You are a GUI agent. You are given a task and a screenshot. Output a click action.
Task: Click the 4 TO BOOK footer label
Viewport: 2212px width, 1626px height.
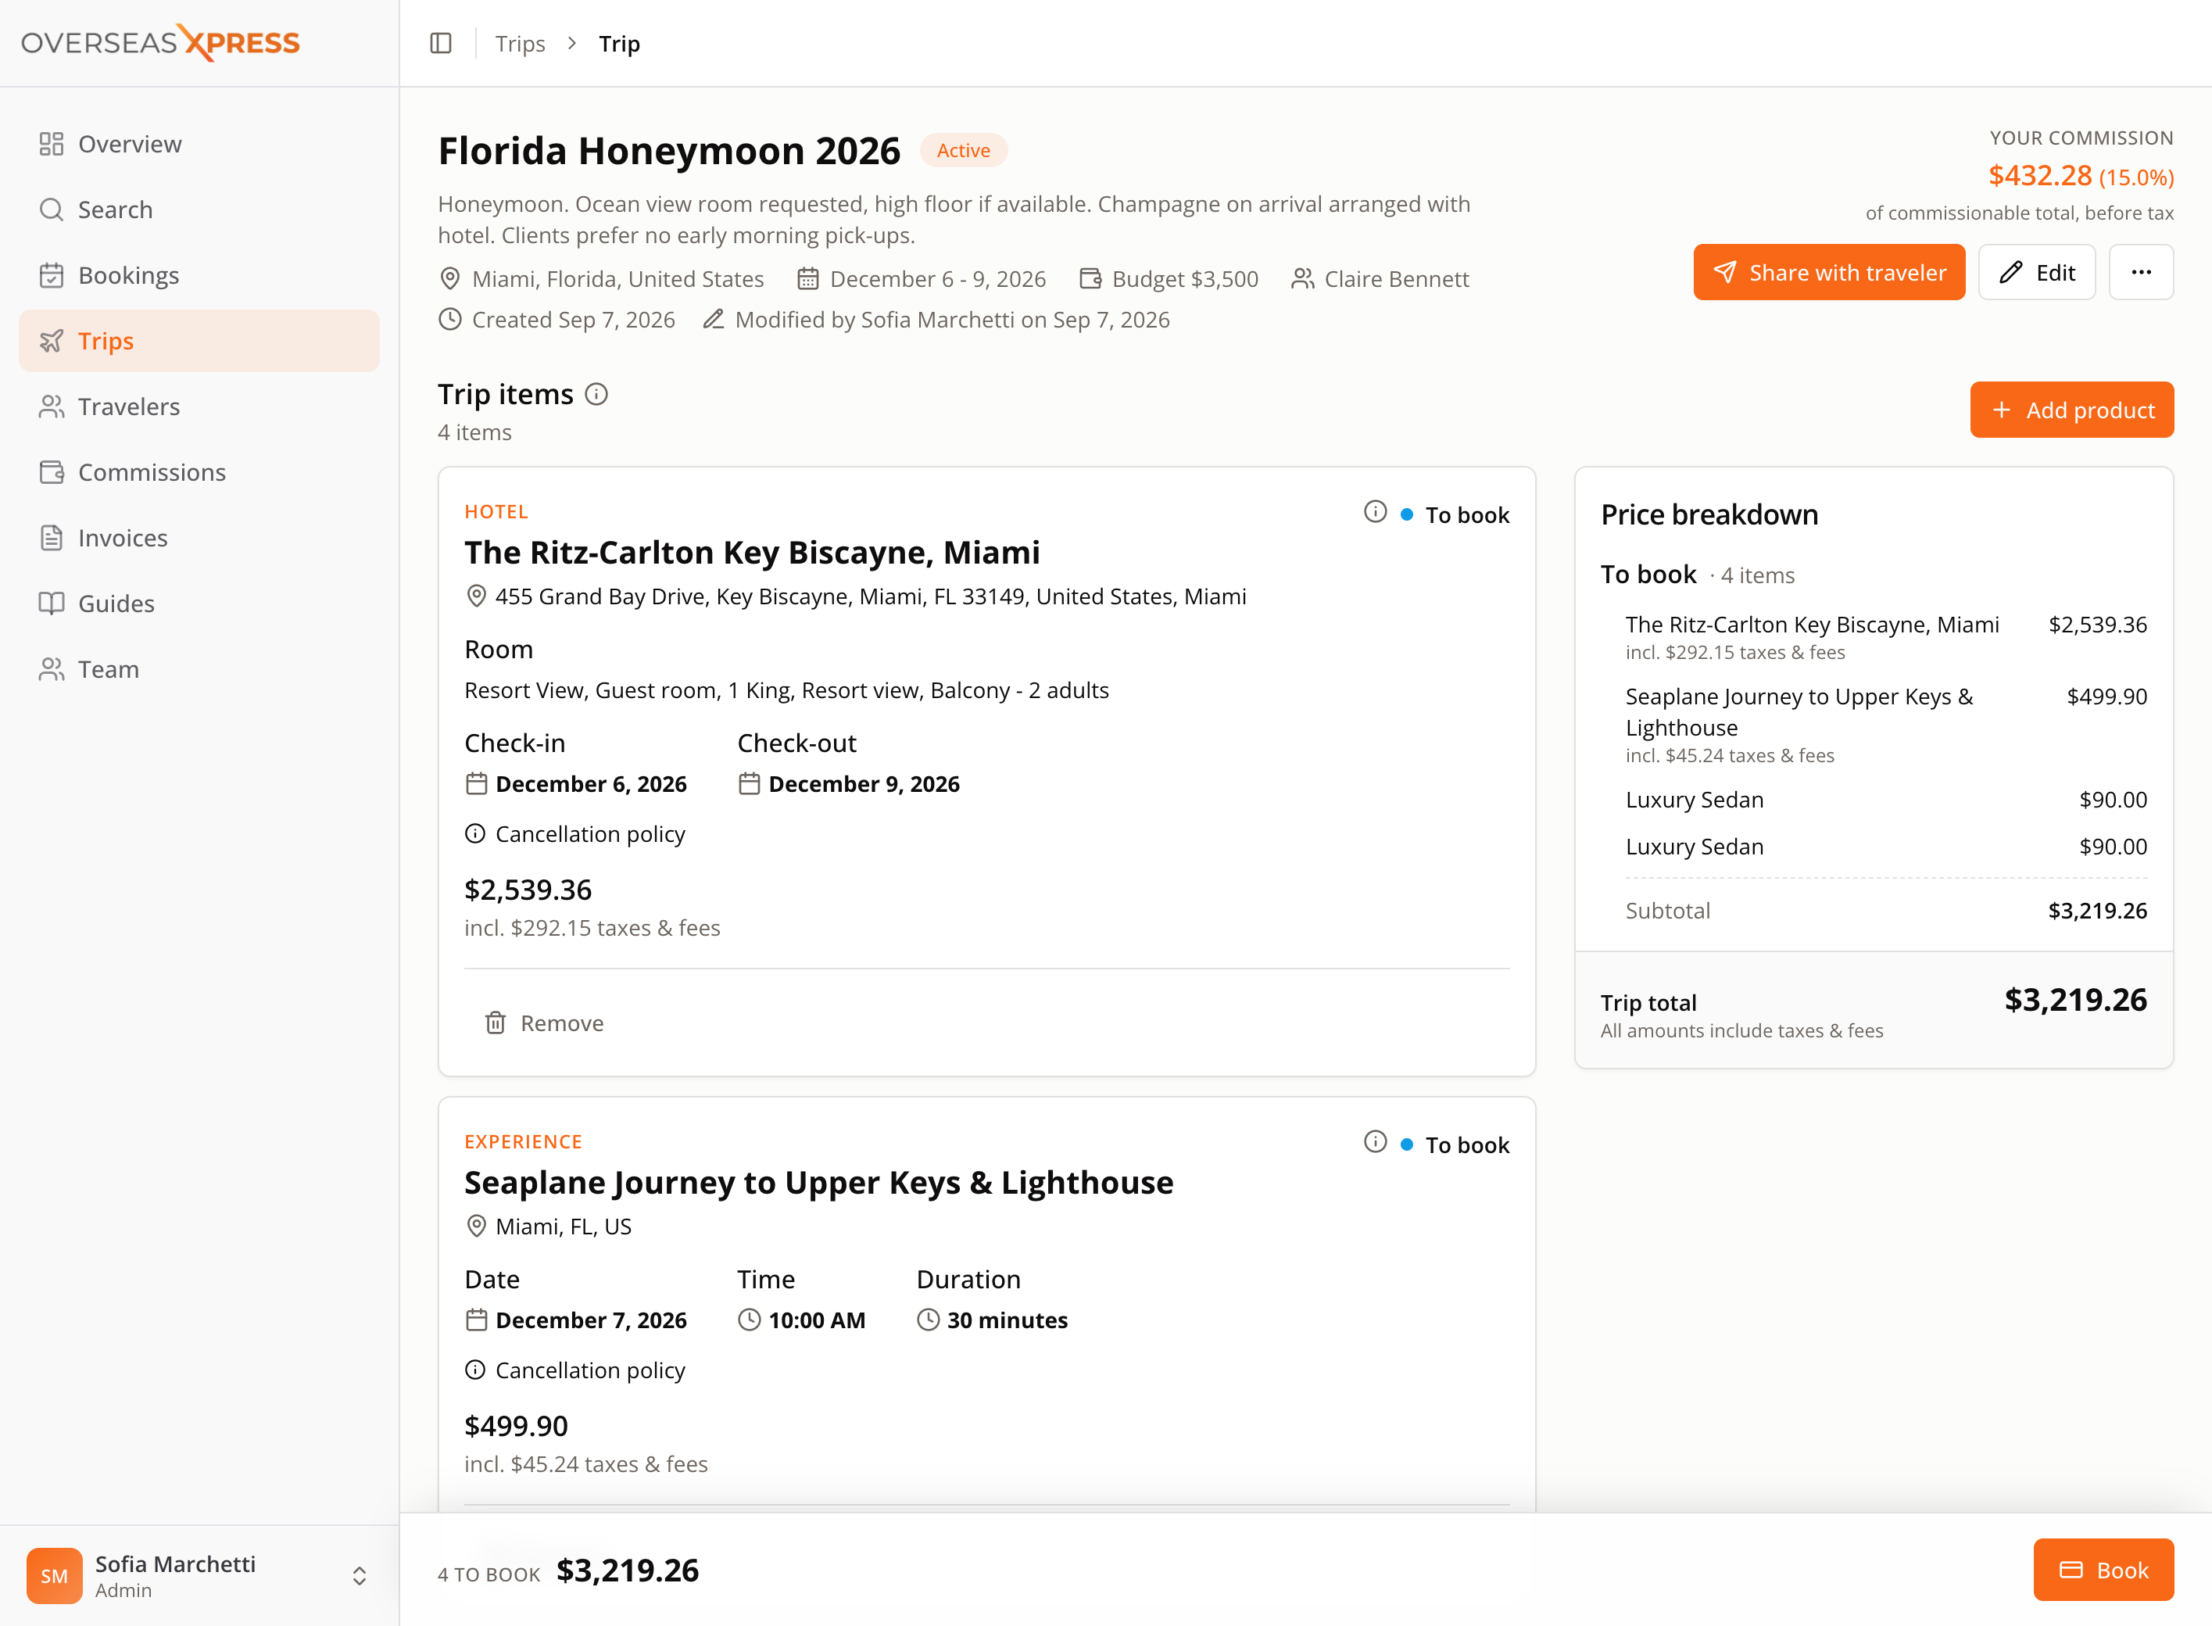489,1574
